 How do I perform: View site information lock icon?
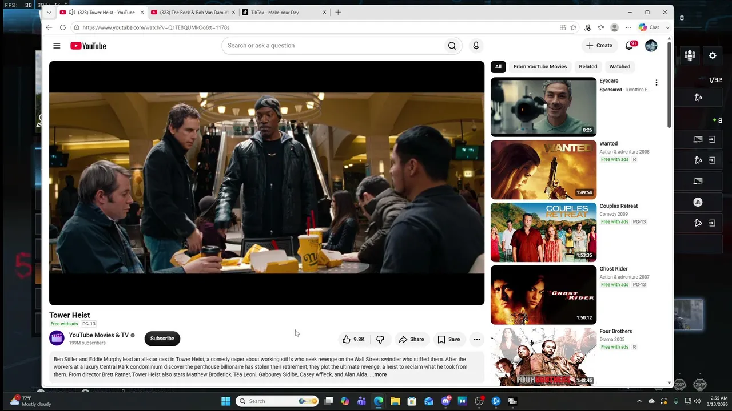click(x=76, y=27)
